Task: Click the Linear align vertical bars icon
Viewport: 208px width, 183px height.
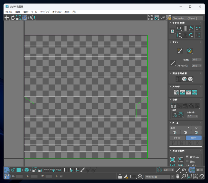Action: [185, 28]
